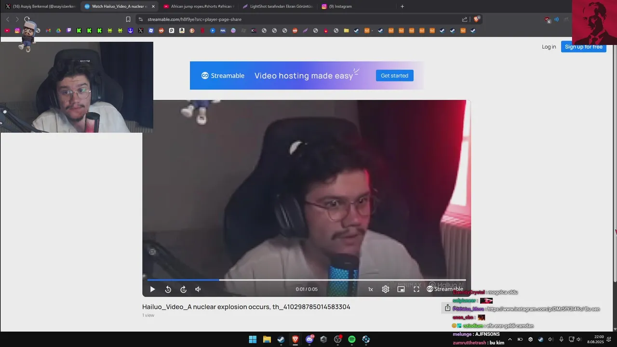The height and width of the screenshot is (347, 617).
Task: Click the Streamable banner logo
Action: coord(223,76)
